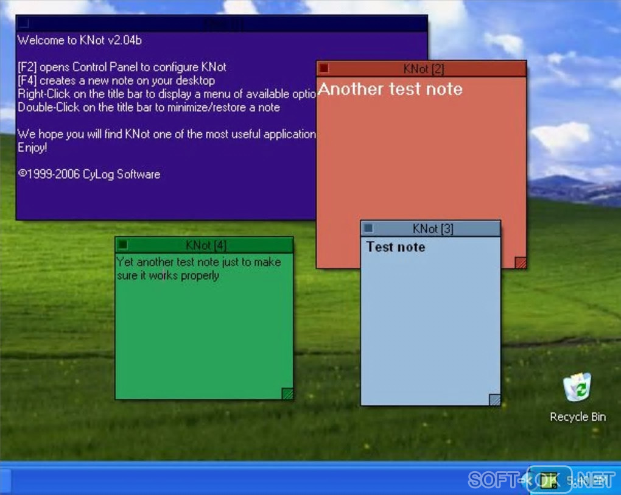This screenshot has width=621, height=495.
Task: Select the KNot [3] title bar
Action: pyautogui.click(x=430, y=228)
